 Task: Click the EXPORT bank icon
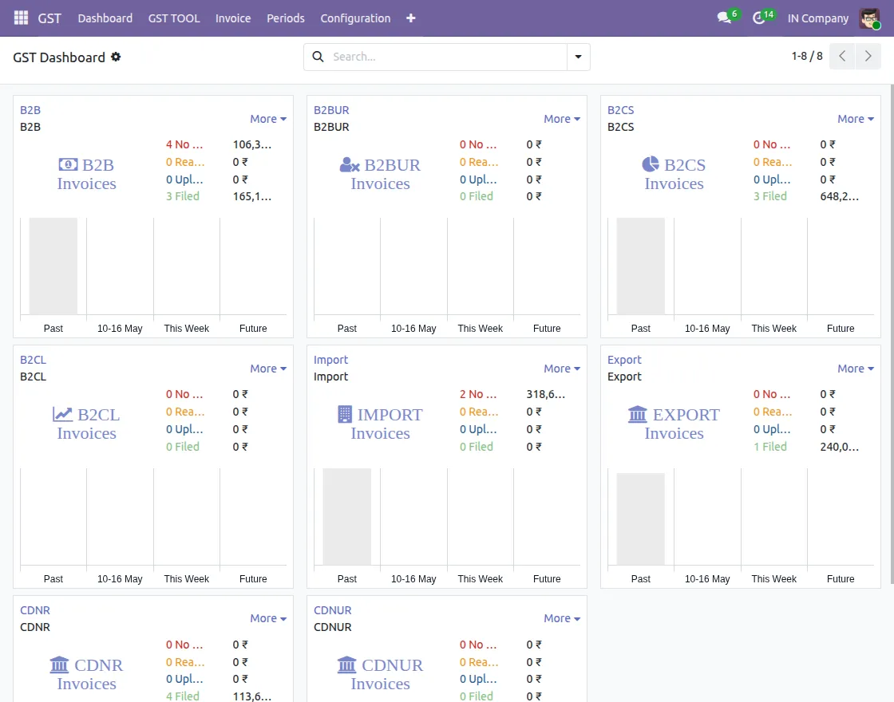[x=638, y=414]
